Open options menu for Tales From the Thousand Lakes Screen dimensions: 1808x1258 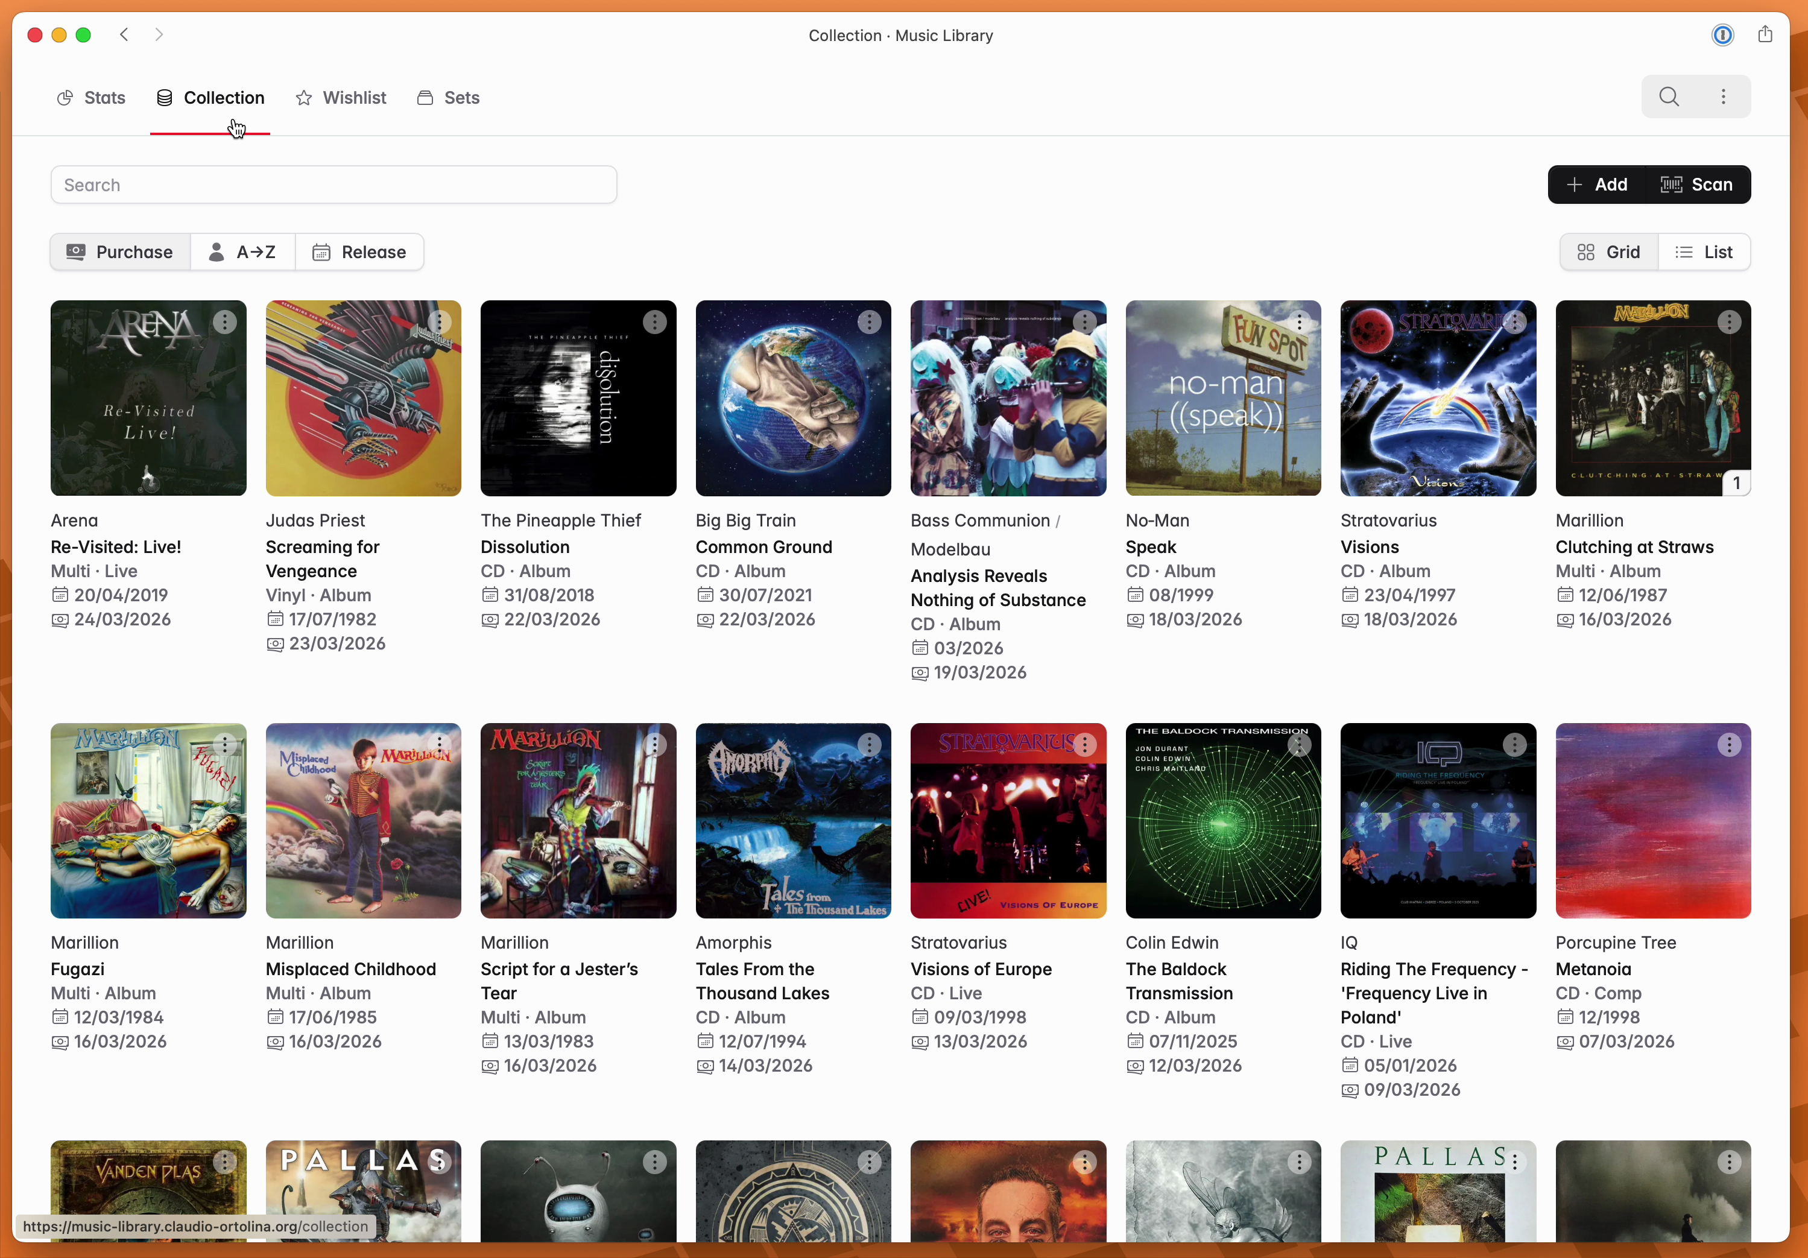(x=870, y=745)
